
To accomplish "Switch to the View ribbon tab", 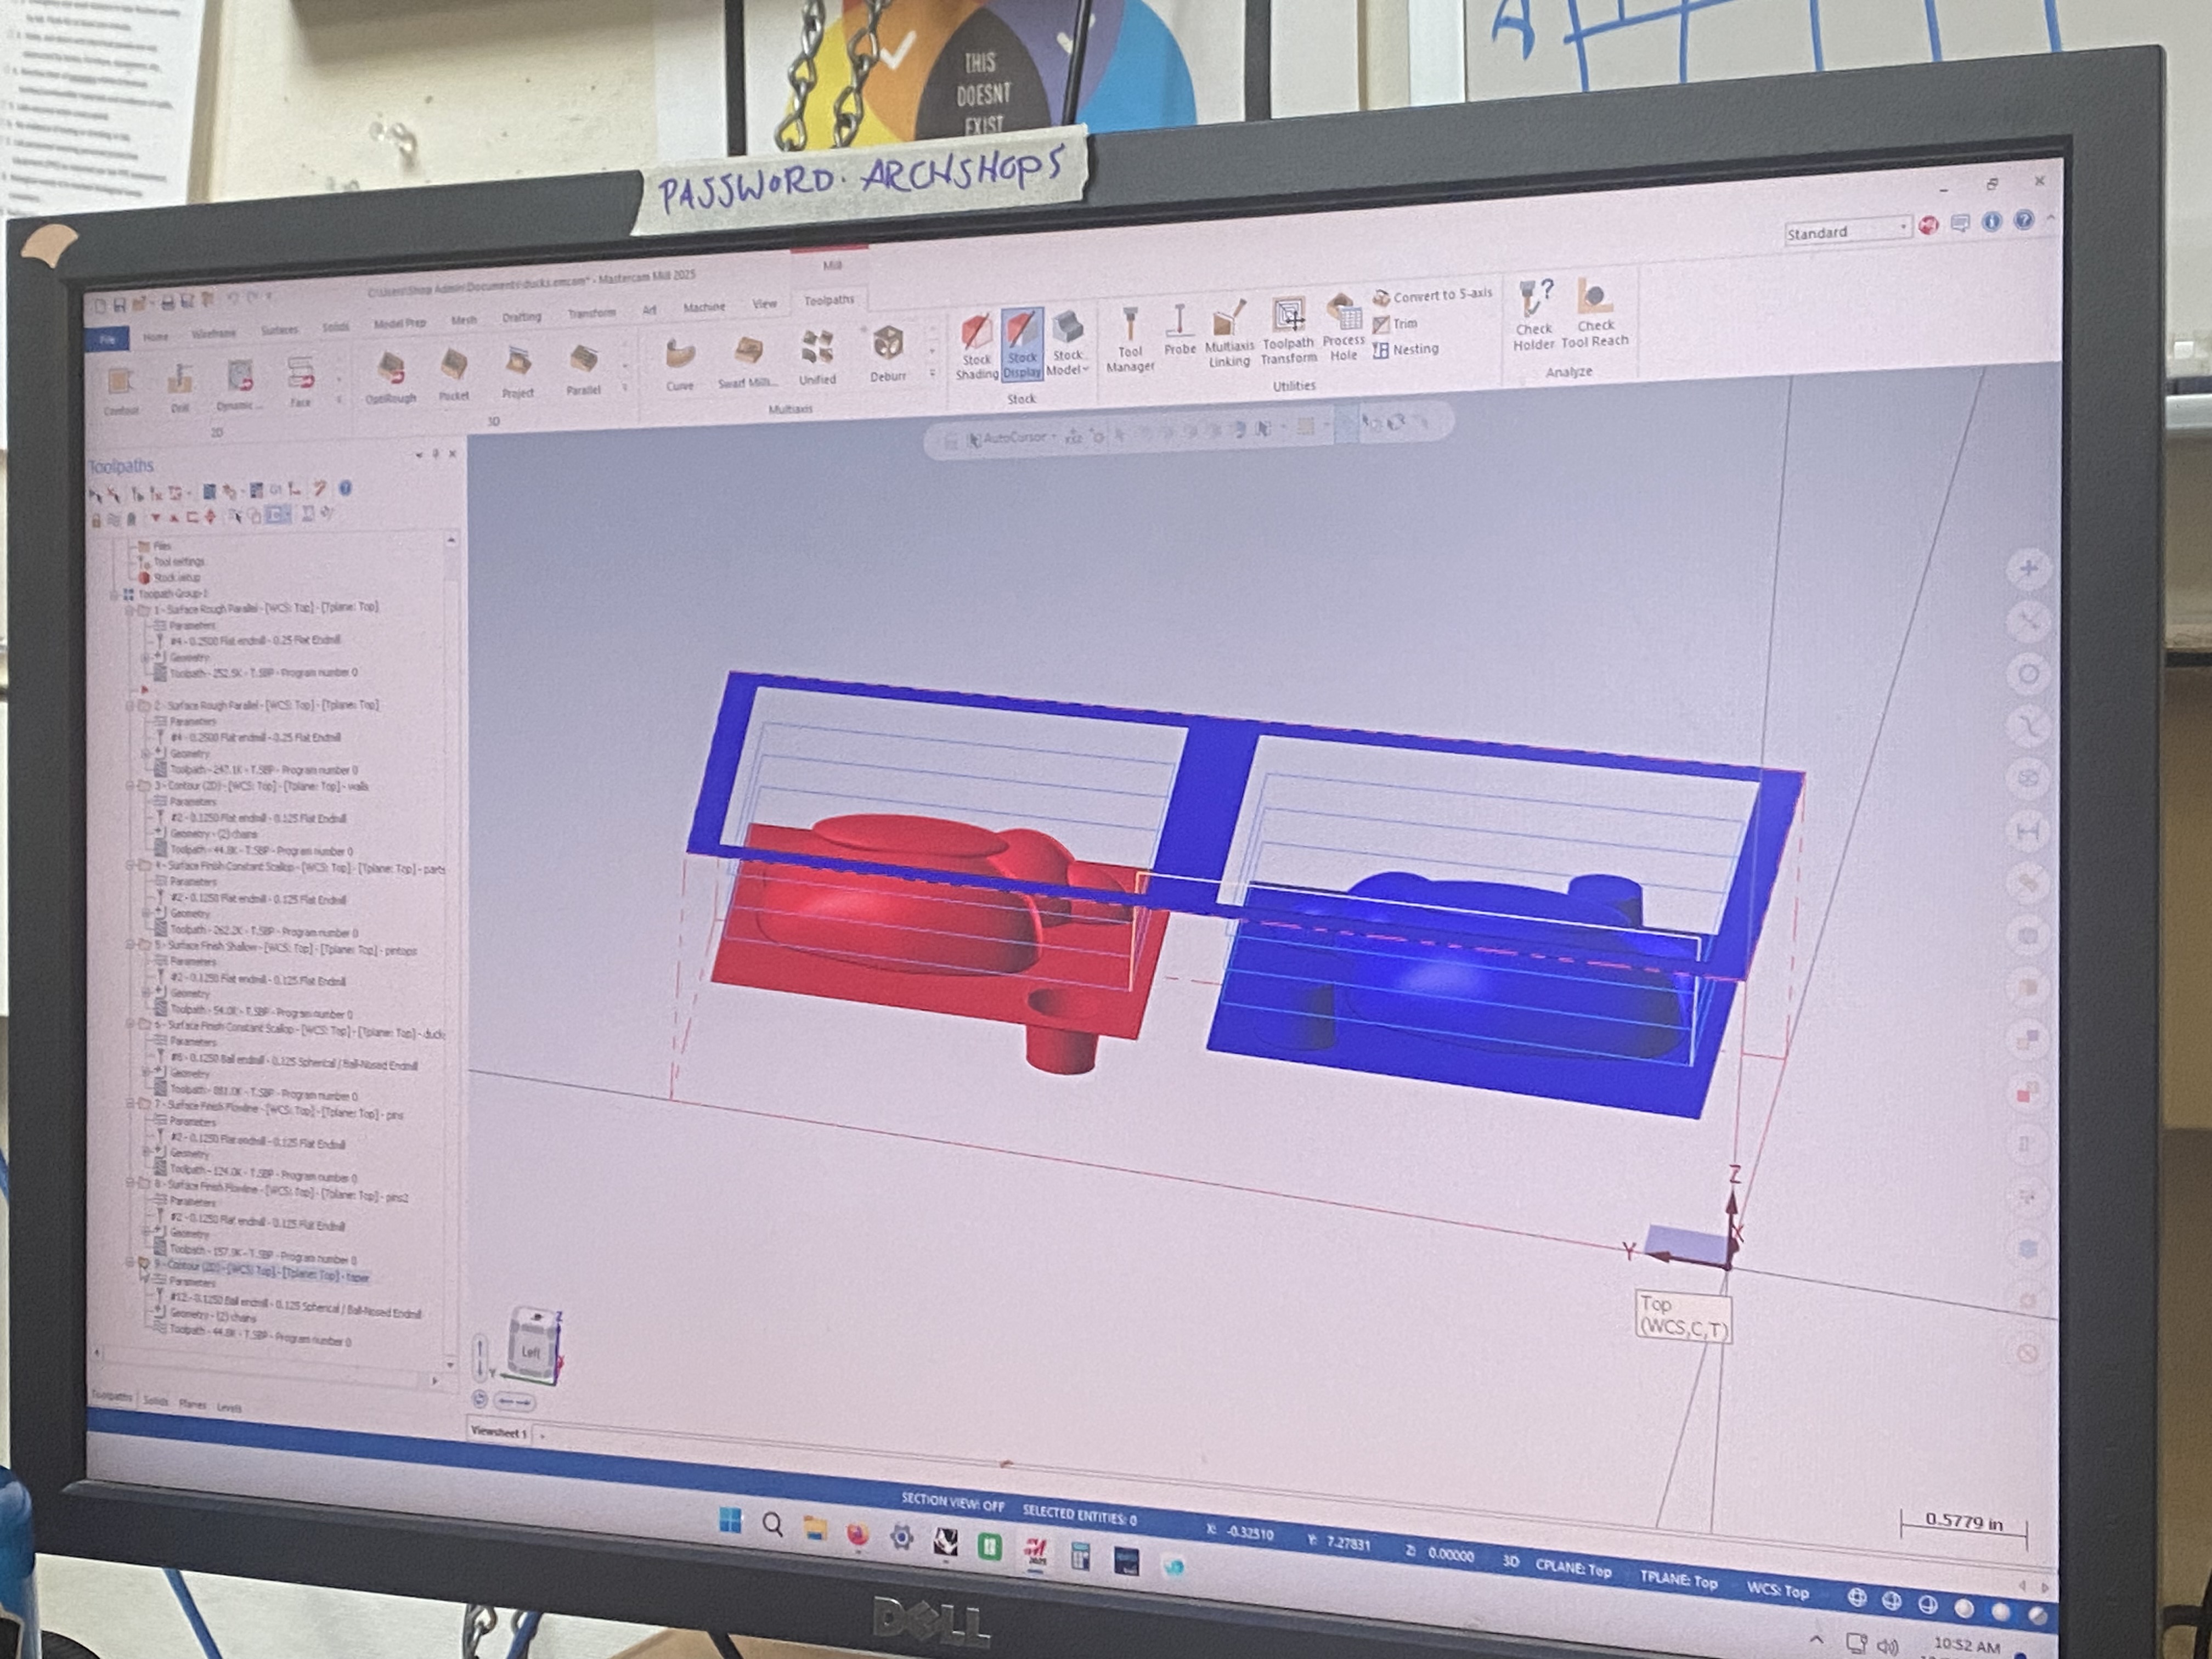I will [x=764, y=304].
